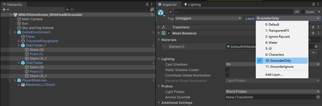Screen dimensions: 322x106
Task: Switch to the Lighting tab
Action: coord(192,4)
